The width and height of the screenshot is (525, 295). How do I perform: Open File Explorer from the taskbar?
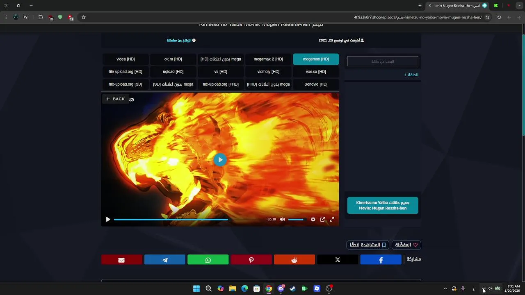233,288
